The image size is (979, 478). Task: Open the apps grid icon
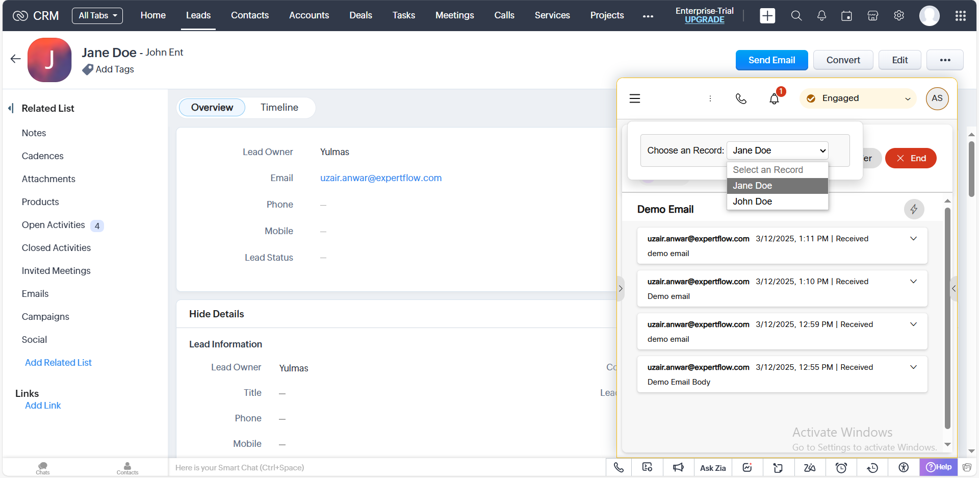960,16
